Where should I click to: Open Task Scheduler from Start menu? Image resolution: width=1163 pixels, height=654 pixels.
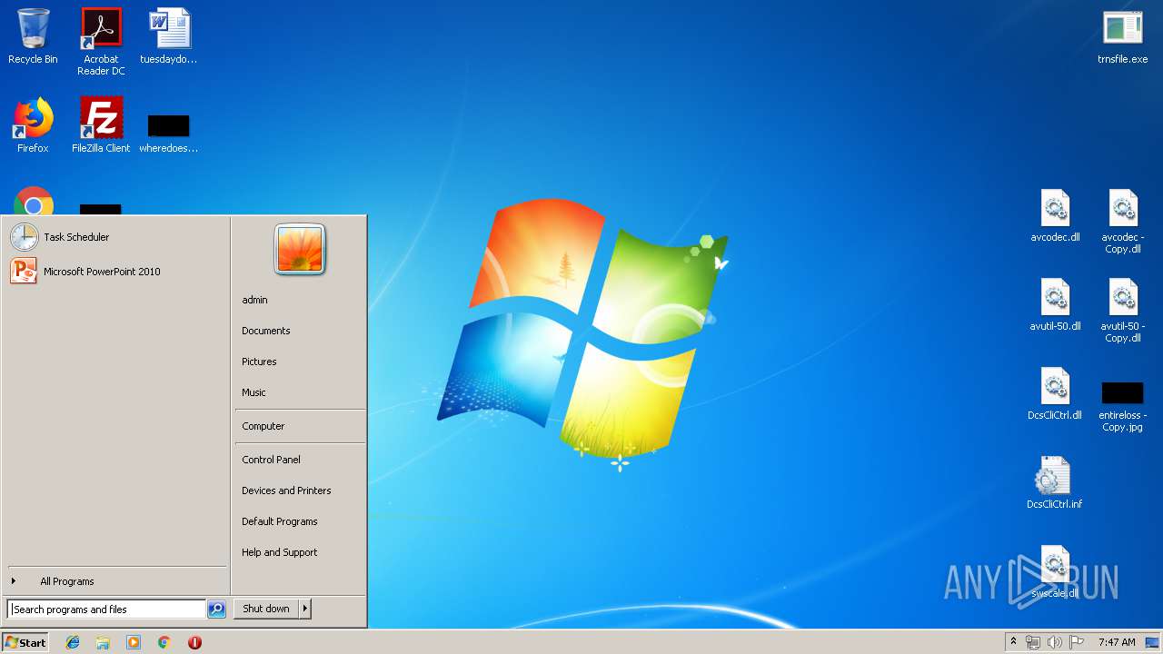pyautogui.click(x=115, y=237)
